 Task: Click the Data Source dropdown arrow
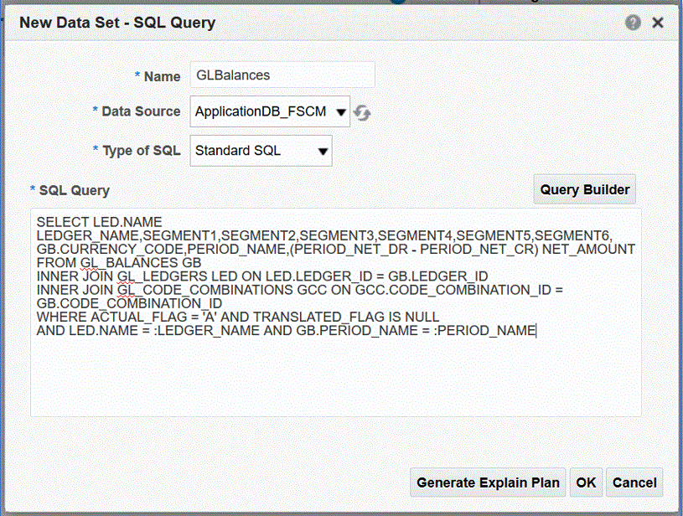[x=340, y=111]
